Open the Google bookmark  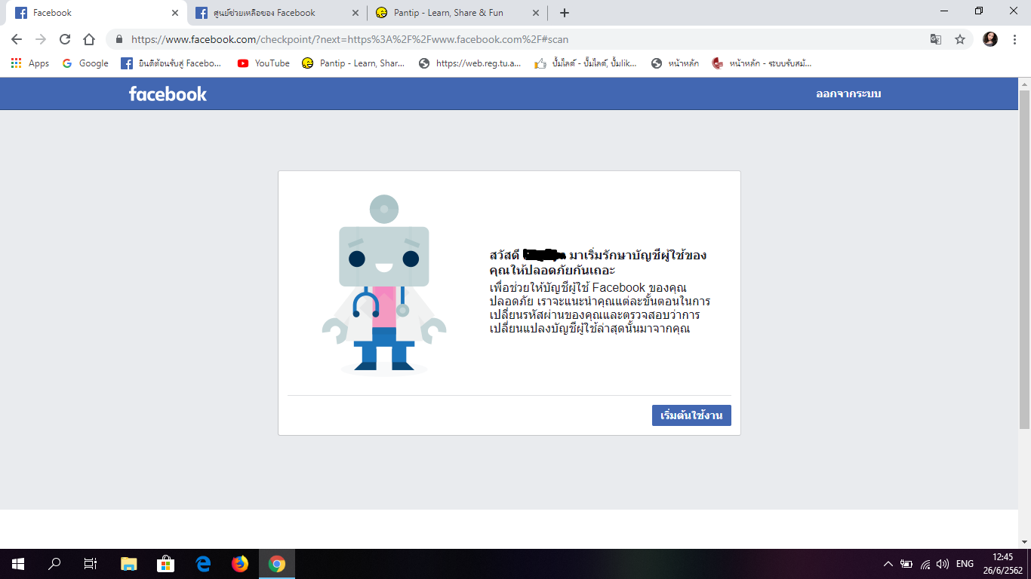(x=85, y=63)
